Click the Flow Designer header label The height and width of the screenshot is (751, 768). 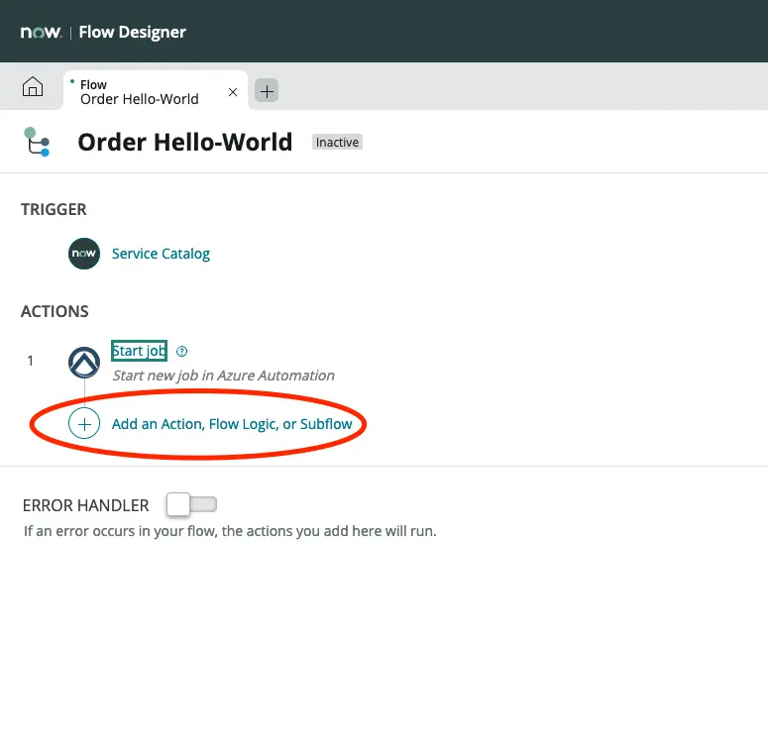point(133,32)
